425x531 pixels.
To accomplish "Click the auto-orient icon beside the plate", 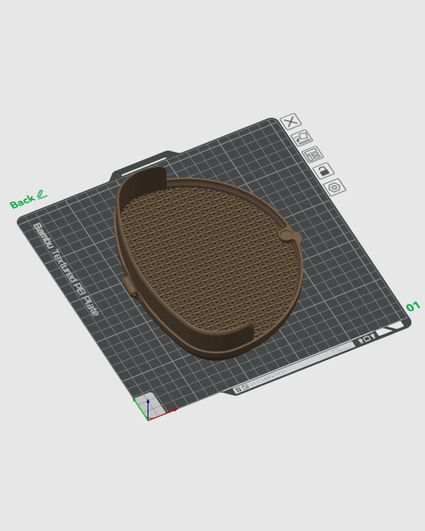I will click(301, 138).
